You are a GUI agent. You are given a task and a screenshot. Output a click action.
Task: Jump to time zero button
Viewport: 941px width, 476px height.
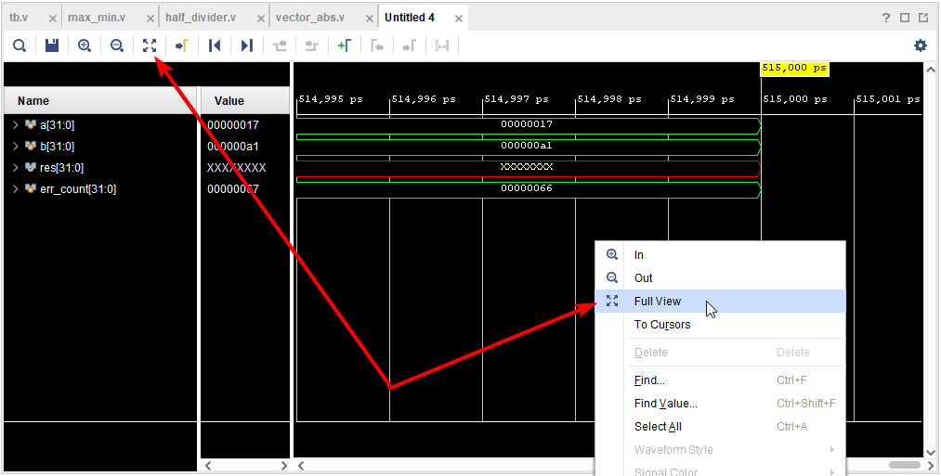(x=215, y=45)
